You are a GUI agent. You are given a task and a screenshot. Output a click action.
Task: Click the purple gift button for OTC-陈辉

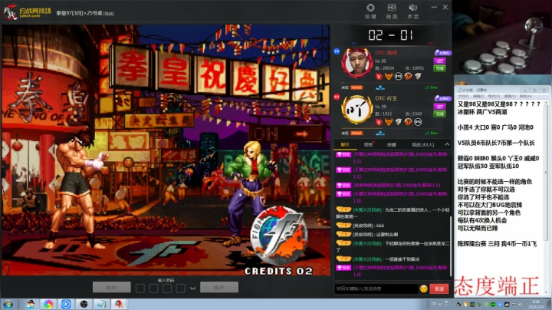pyautogui.click(x=439, y=61)
